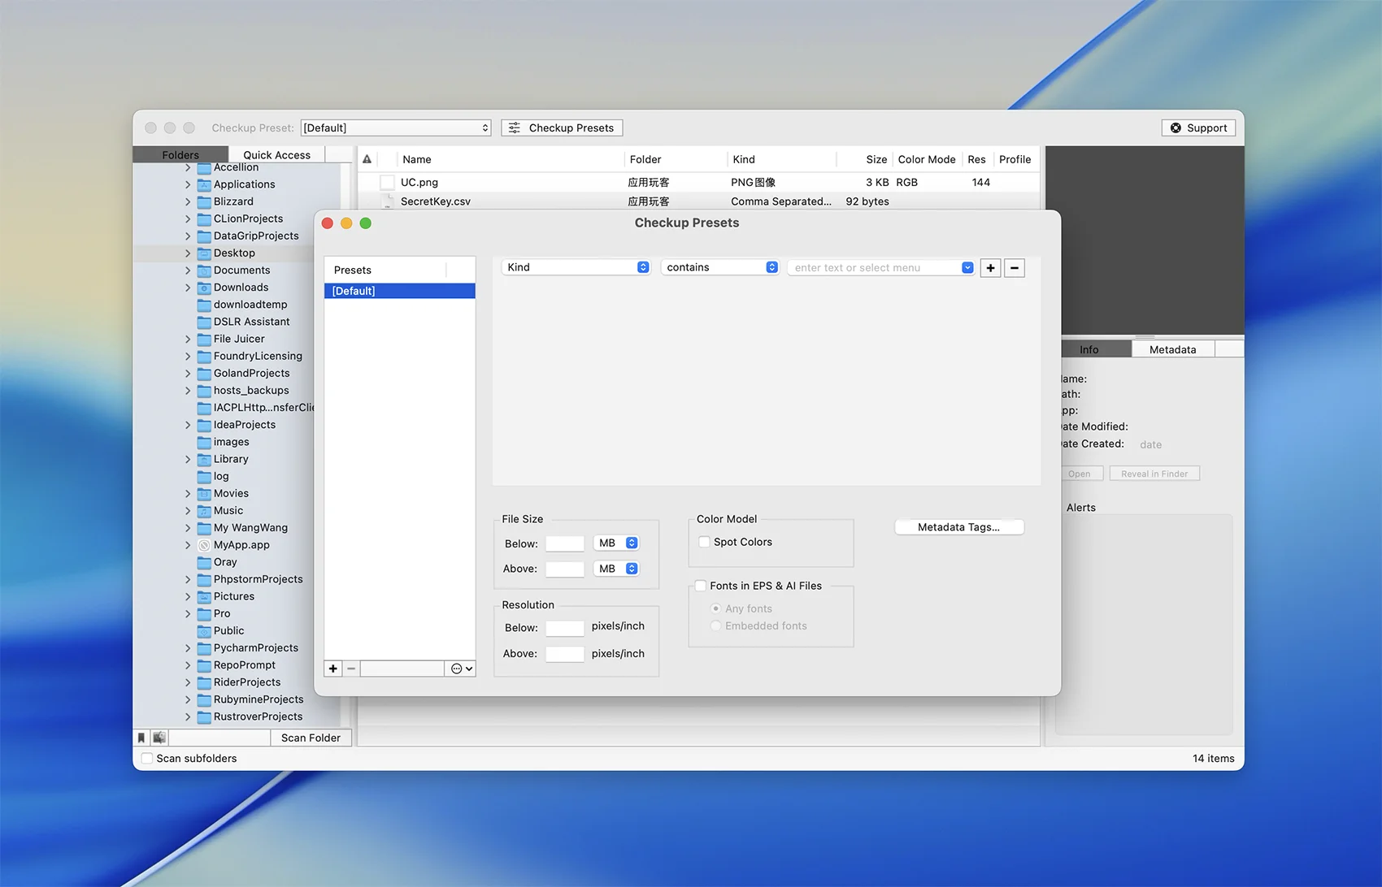Image resolution: width=1382 pixels, height=887 pixels.
Task: Open the Kind criteria dropdown
Action: pyautogui.click(x=576, y=267)
